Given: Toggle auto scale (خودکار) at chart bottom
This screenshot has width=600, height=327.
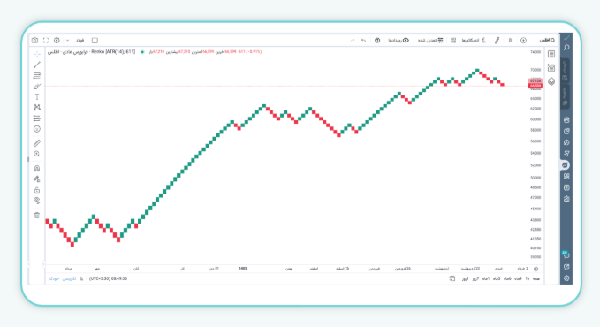Looking at the screenshot, I should (x=54, y=278).
